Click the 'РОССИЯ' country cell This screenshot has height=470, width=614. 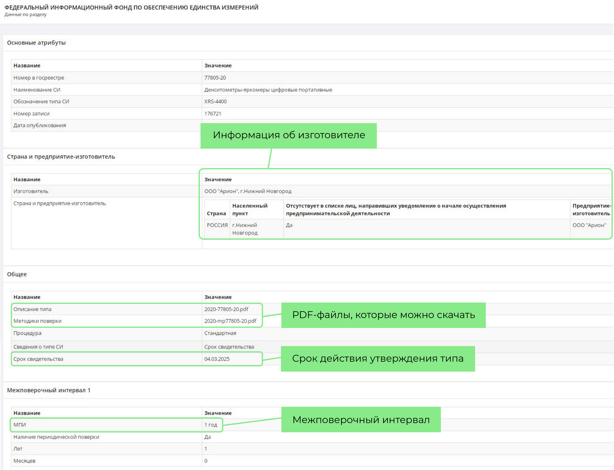point(217,225)
